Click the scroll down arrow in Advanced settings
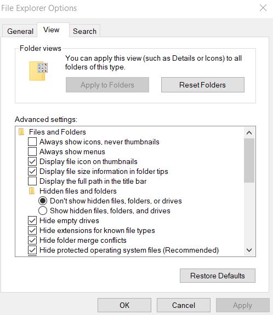This screenshot has height=315, width=273. point(249,250)
